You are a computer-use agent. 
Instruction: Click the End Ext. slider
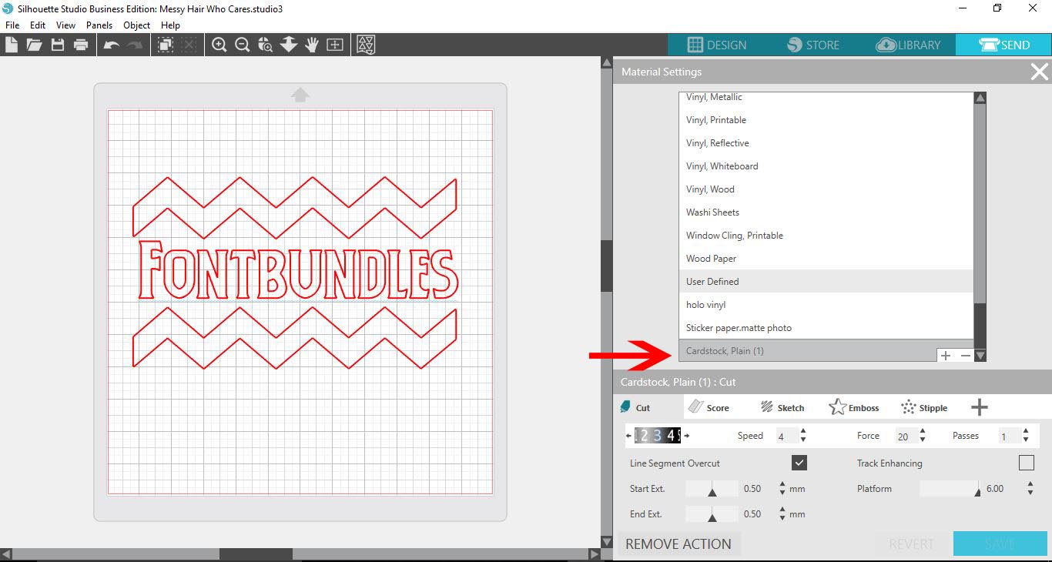point(712,514)
